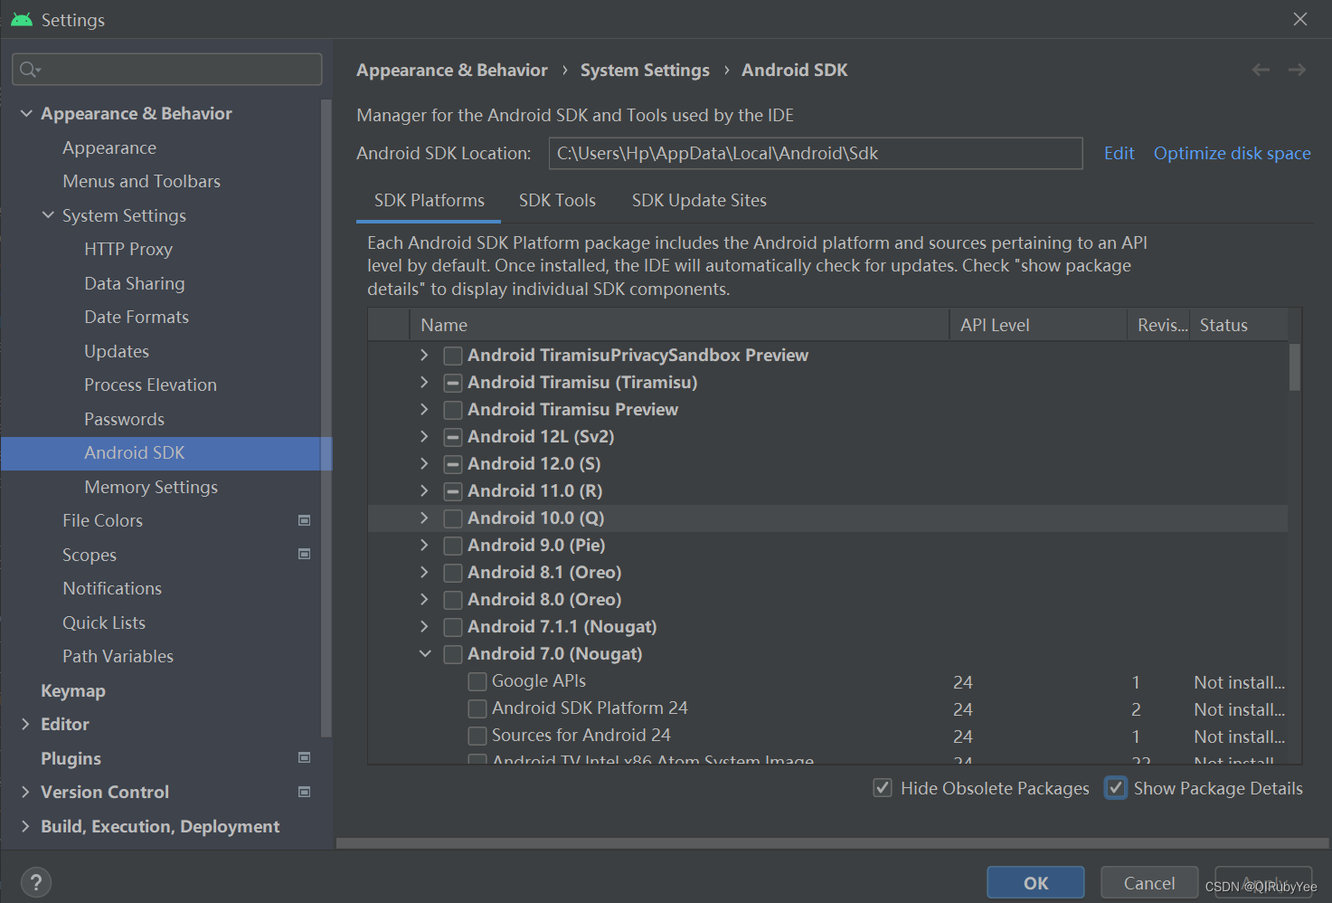Viewport: 1332px width, 903px height.
Task: Check Android 8.1 (Oreo) checkbox
Action: click(453, 573)
